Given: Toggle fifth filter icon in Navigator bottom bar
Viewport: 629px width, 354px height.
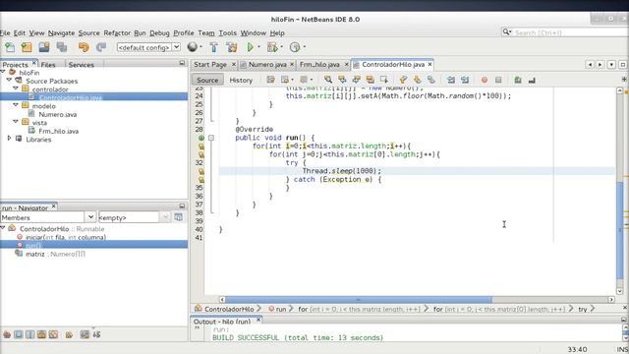Looking at the screenshot, I should coord(53,334).
